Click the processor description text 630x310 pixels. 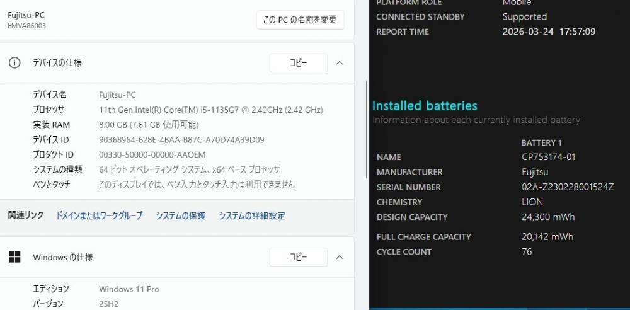210,110
